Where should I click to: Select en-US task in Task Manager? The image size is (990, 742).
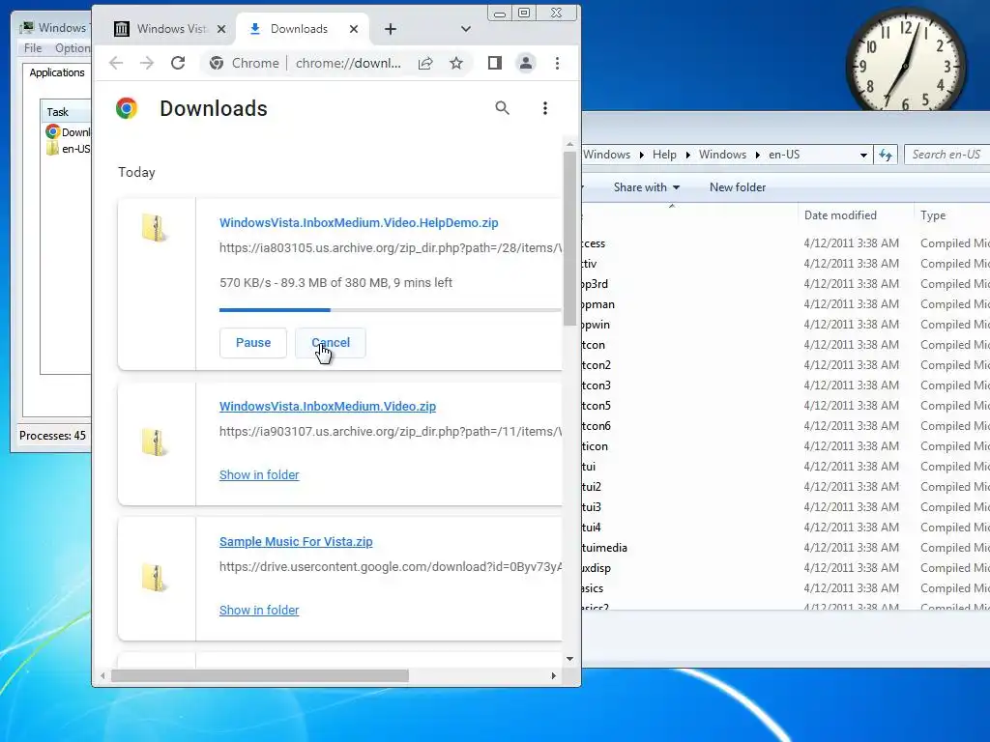69,149
